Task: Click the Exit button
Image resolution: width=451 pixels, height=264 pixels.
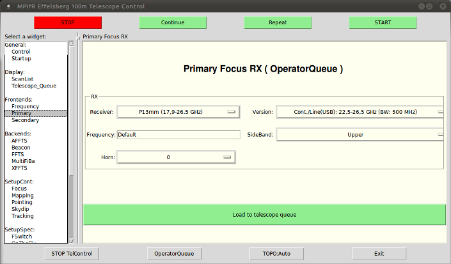Action: [379, 254]
